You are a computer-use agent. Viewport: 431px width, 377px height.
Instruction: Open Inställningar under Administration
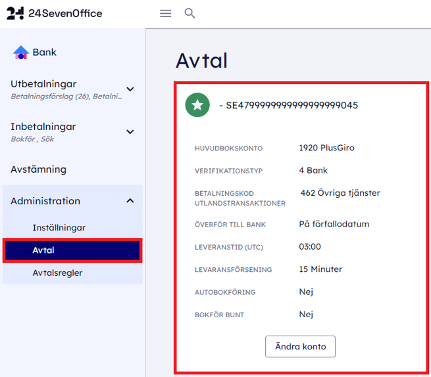coord(59,228)
